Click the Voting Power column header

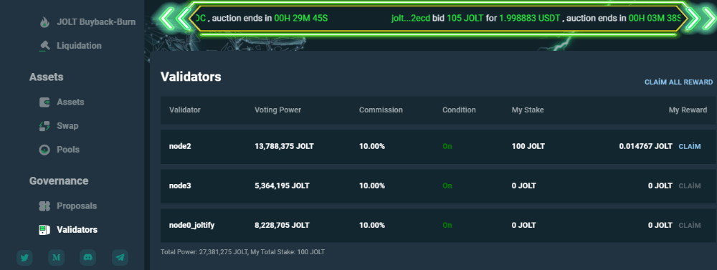pos(277,110)
